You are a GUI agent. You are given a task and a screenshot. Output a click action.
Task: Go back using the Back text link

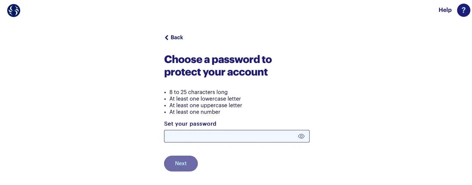(x=177, y=38)
